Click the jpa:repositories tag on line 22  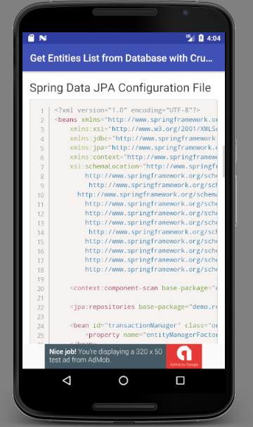click(143, 307)
